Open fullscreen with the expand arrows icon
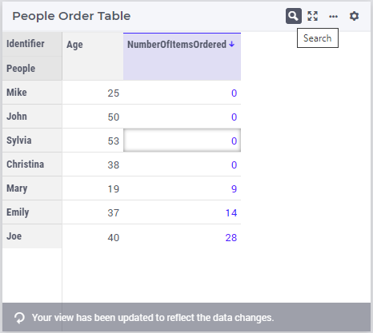This screenshot has width=373, height=333. 312,16
